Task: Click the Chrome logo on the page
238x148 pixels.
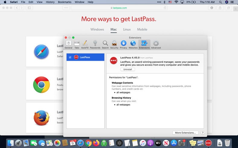Action: pyautogui.click(x=41, y=85)
